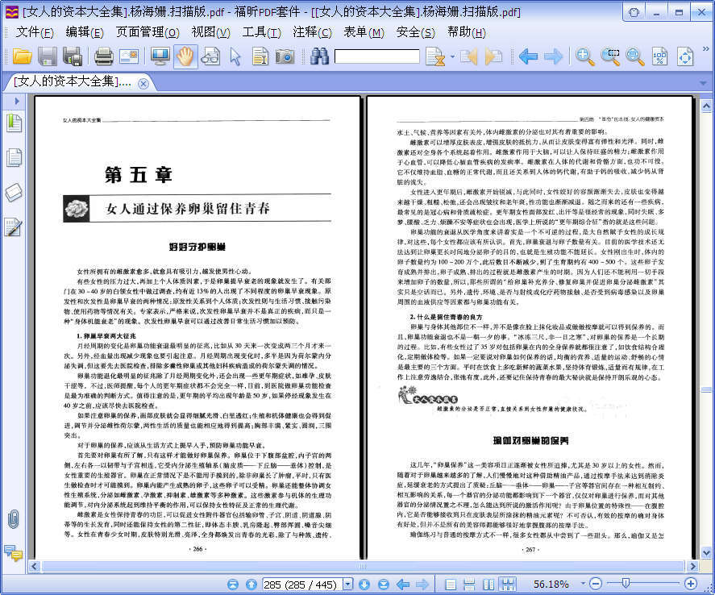Select the marquee zoom tool
The height and width of the screenshot is (595, 715).
pyautogui.click(x=610, y=56)
